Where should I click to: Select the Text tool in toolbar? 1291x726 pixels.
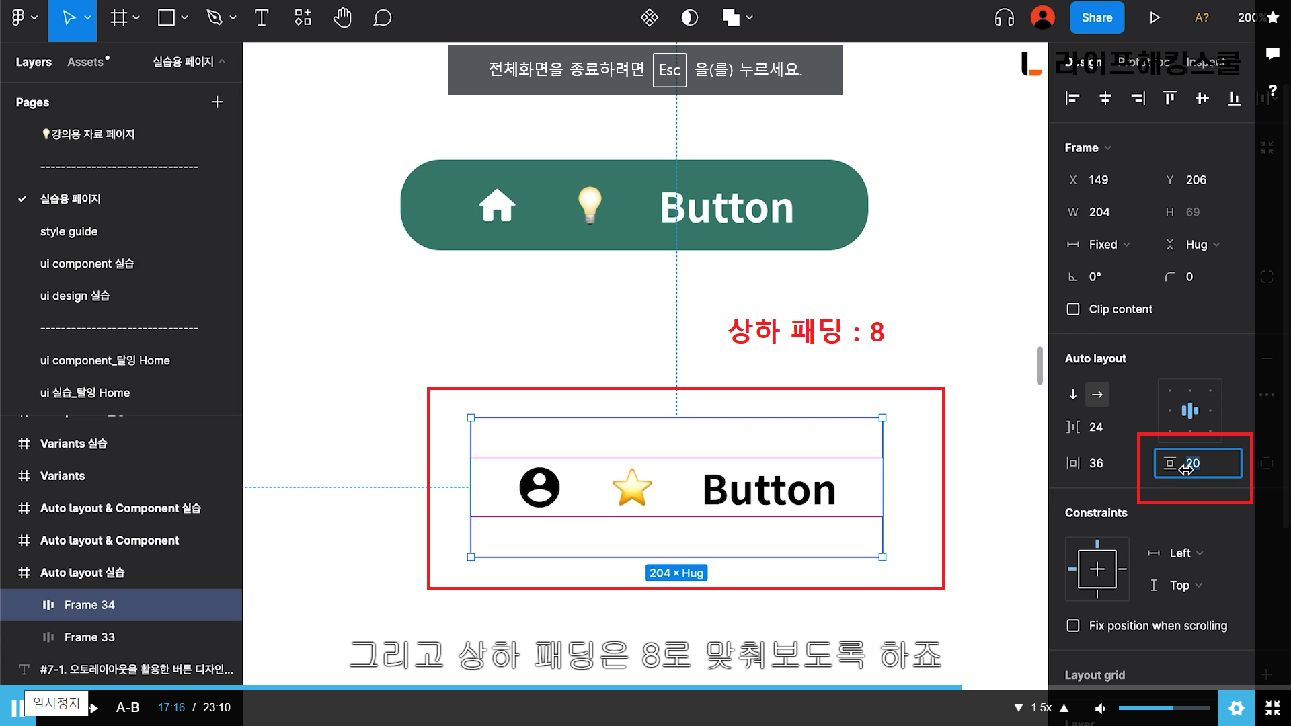pyautogui.click(x=262, y=18)
